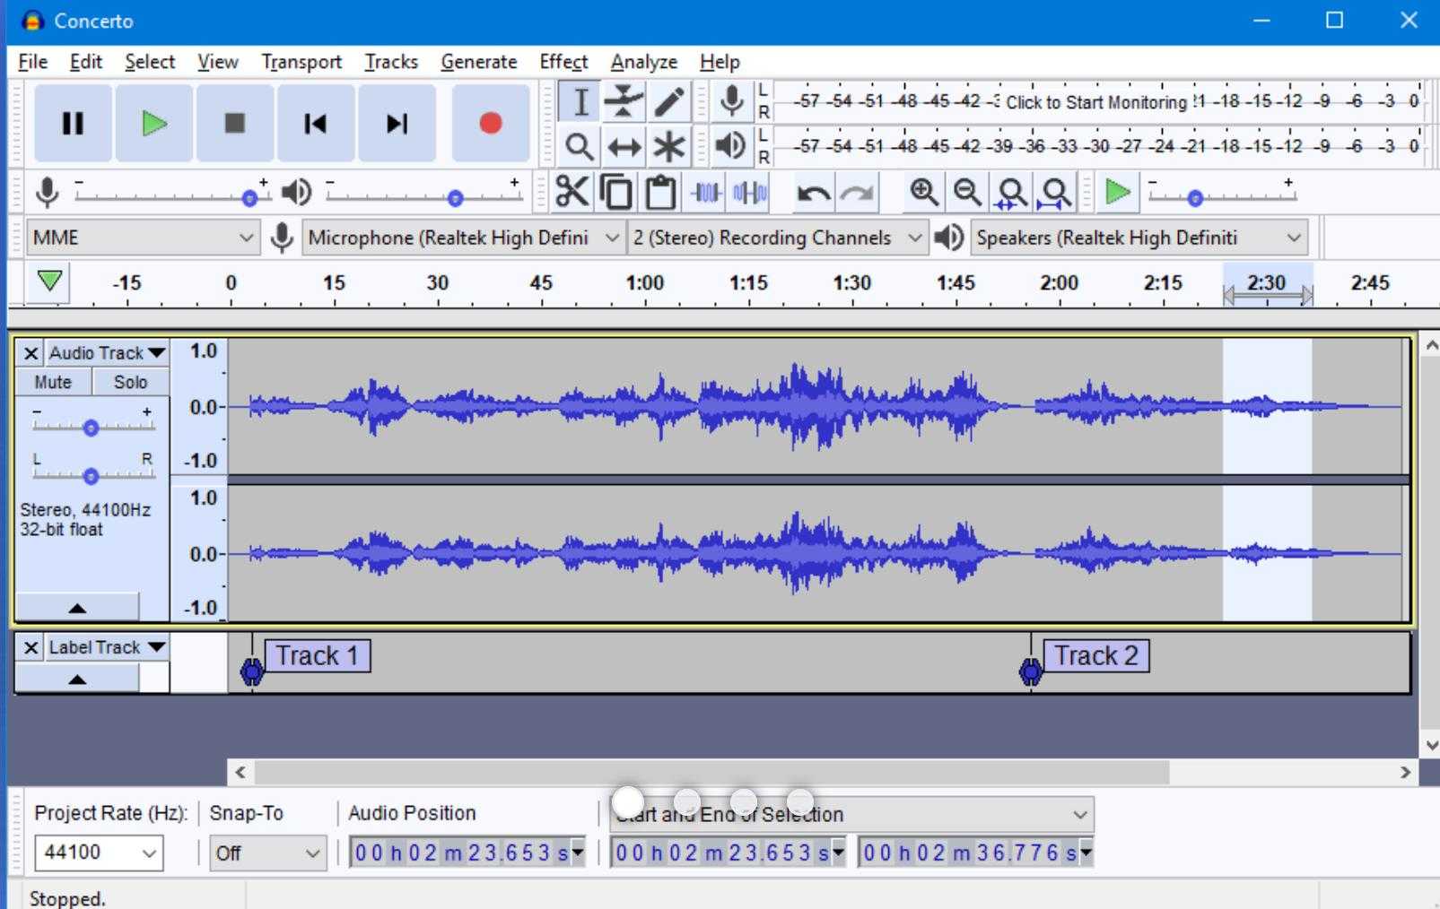Open the Transport menu
The height and width of the screenshot is (909, 1440).
coord(301,62)
